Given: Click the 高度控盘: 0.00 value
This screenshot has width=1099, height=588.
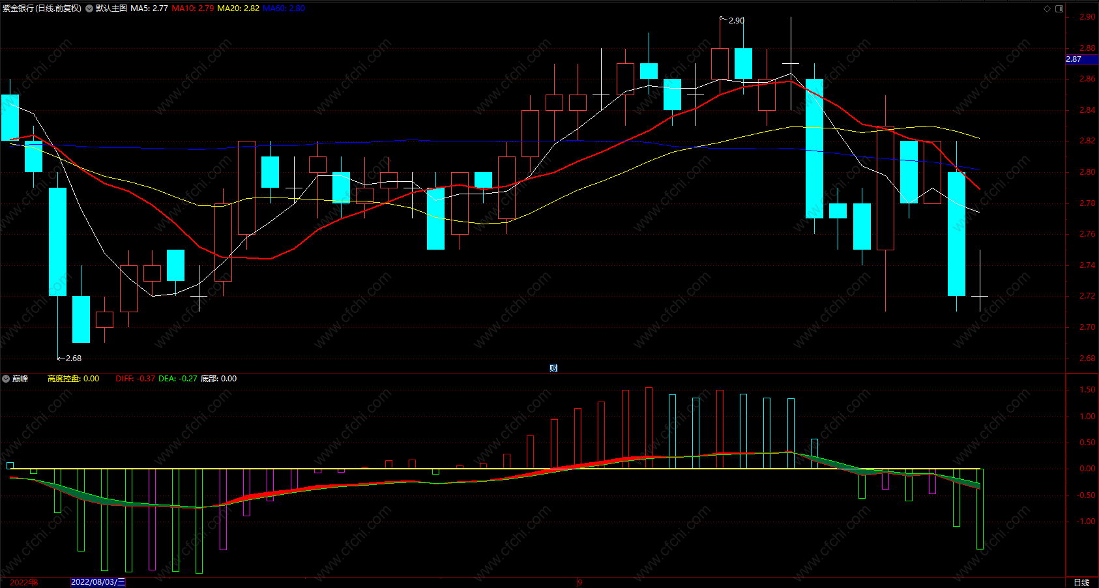Looking at the screenshot, I should 74,379.
